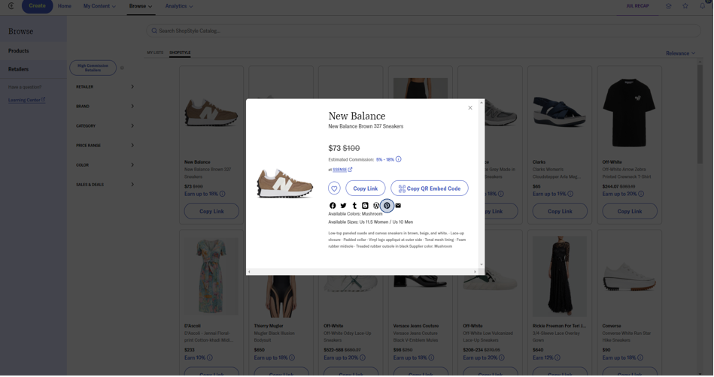
Task: Share product on WordPress
Action: (x=376, y=206)
